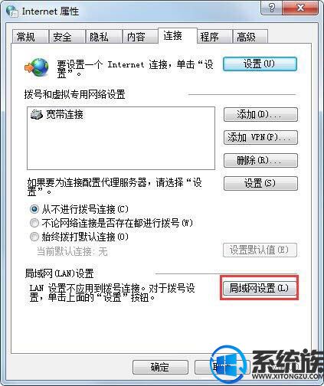This screenshot has height=386, width=324.
Task: Click the globe Internet connection icon
Action: click(x=37, y=67)
